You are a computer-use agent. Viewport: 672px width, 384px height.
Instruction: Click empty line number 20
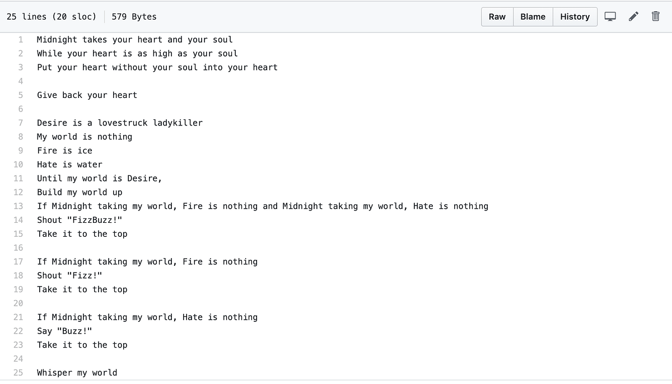[18, 303]
